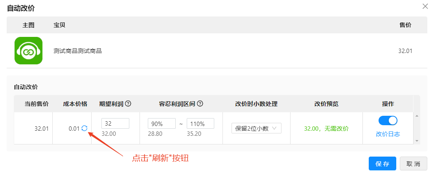This screenshot has height=177, width=434.
Task: Click the lower tolerance input showing 90%
Action: tap(162, 124)
